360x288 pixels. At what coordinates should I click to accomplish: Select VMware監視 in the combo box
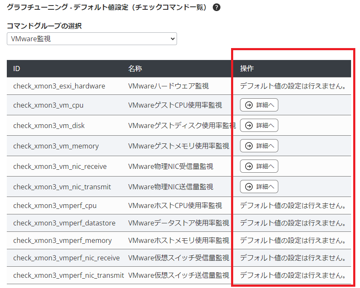[91, 38]
